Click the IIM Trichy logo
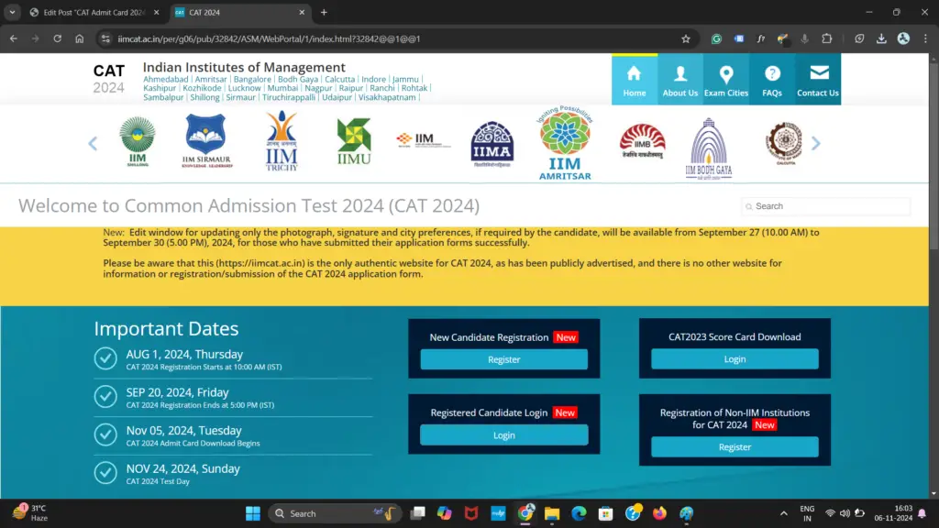The width and height of the screenshot is (939, 528). click(282, 141)
